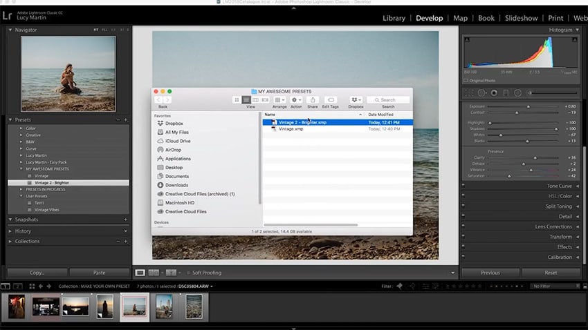Screen dimensions: 588x330
Task: Click the Previous button
Action: click(490, 273)
